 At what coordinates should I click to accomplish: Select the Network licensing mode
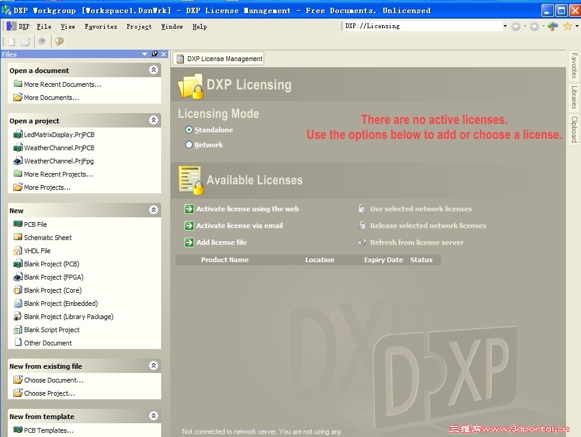[189, 144]
